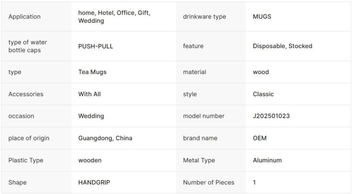
Task: Click the "With All" accessories value
Action: pos(89,94)
